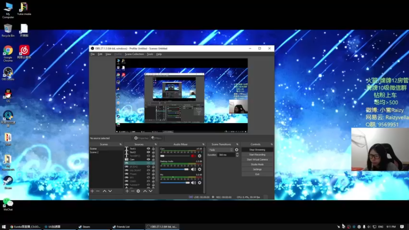Hide Text1 source with eye icon
409x230 pixels.
pyautogui.click(x=148, y=149)
